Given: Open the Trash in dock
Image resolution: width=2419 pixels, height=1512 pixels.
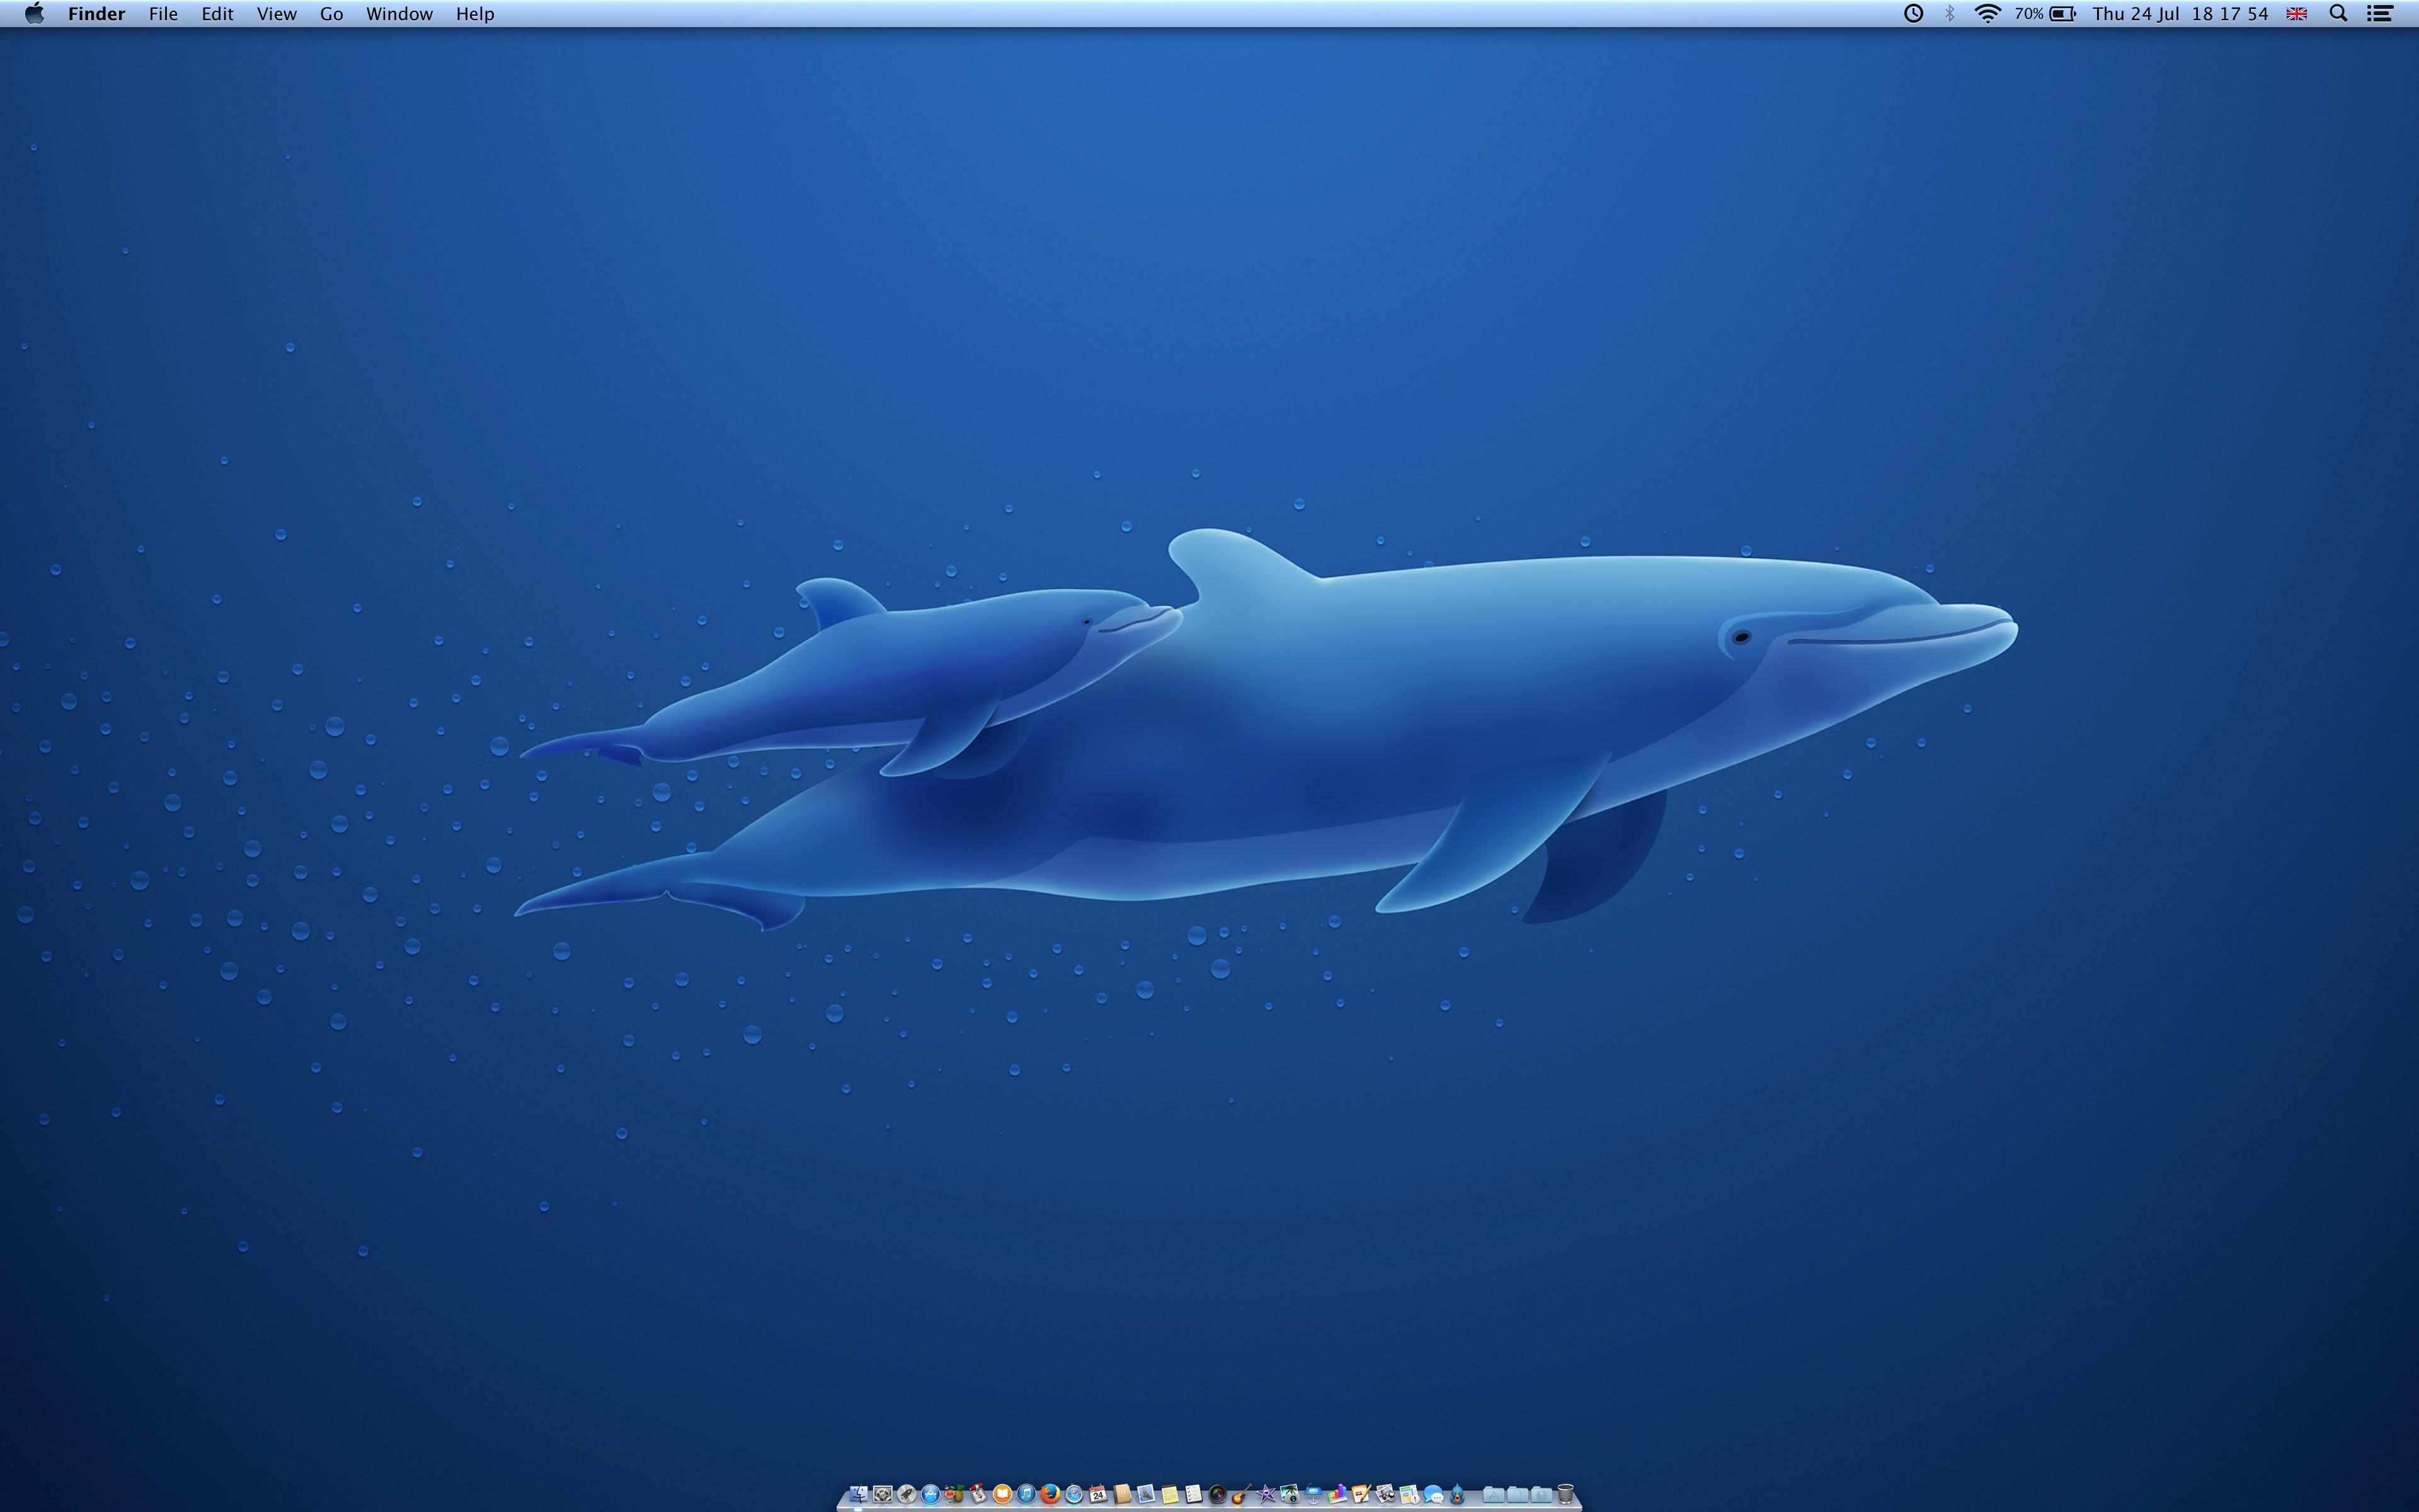Looking at the screenshot, I should click(x=1565, y=1494).
